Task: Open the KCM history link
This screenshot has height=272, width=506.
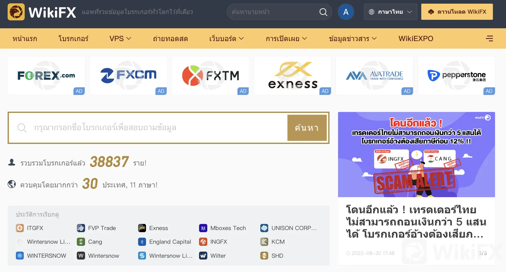Action: coord(278,242)
